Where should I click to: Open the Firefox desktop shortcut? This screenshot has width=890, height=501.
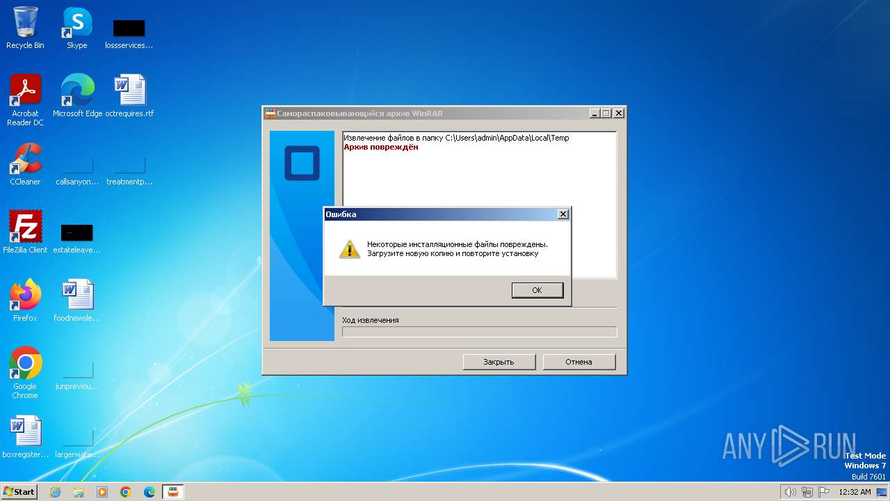coord(25,300)
